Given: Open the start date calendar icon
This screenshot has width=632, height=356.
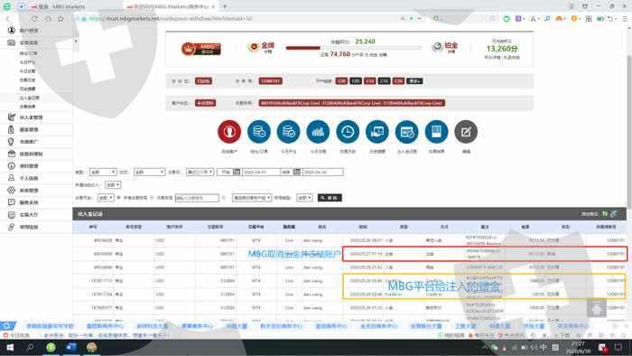Looking at the screenshot, I should click(237, 172).
